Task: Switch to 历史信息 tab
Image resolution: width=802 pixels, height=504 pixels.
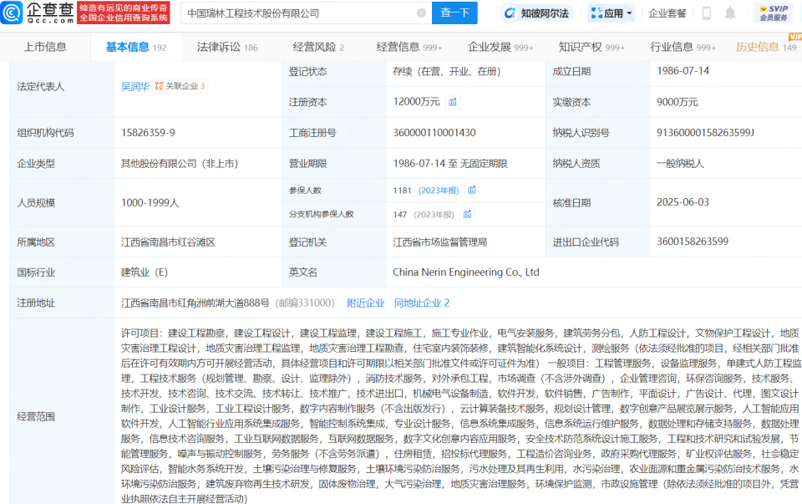Action: 766,47
